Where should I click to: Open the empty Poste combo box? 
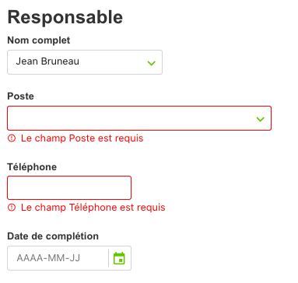tap(139, 118)
